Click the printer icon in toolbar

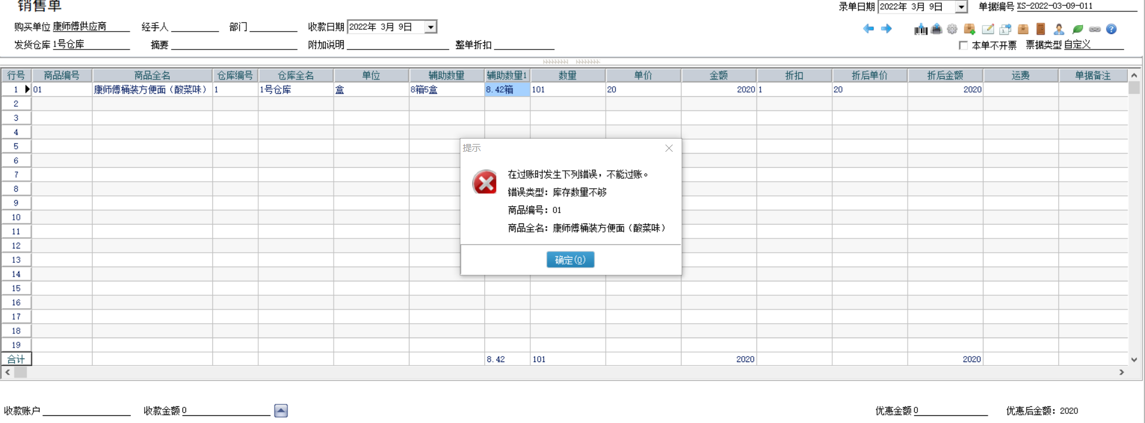click(x=936, y=29)
